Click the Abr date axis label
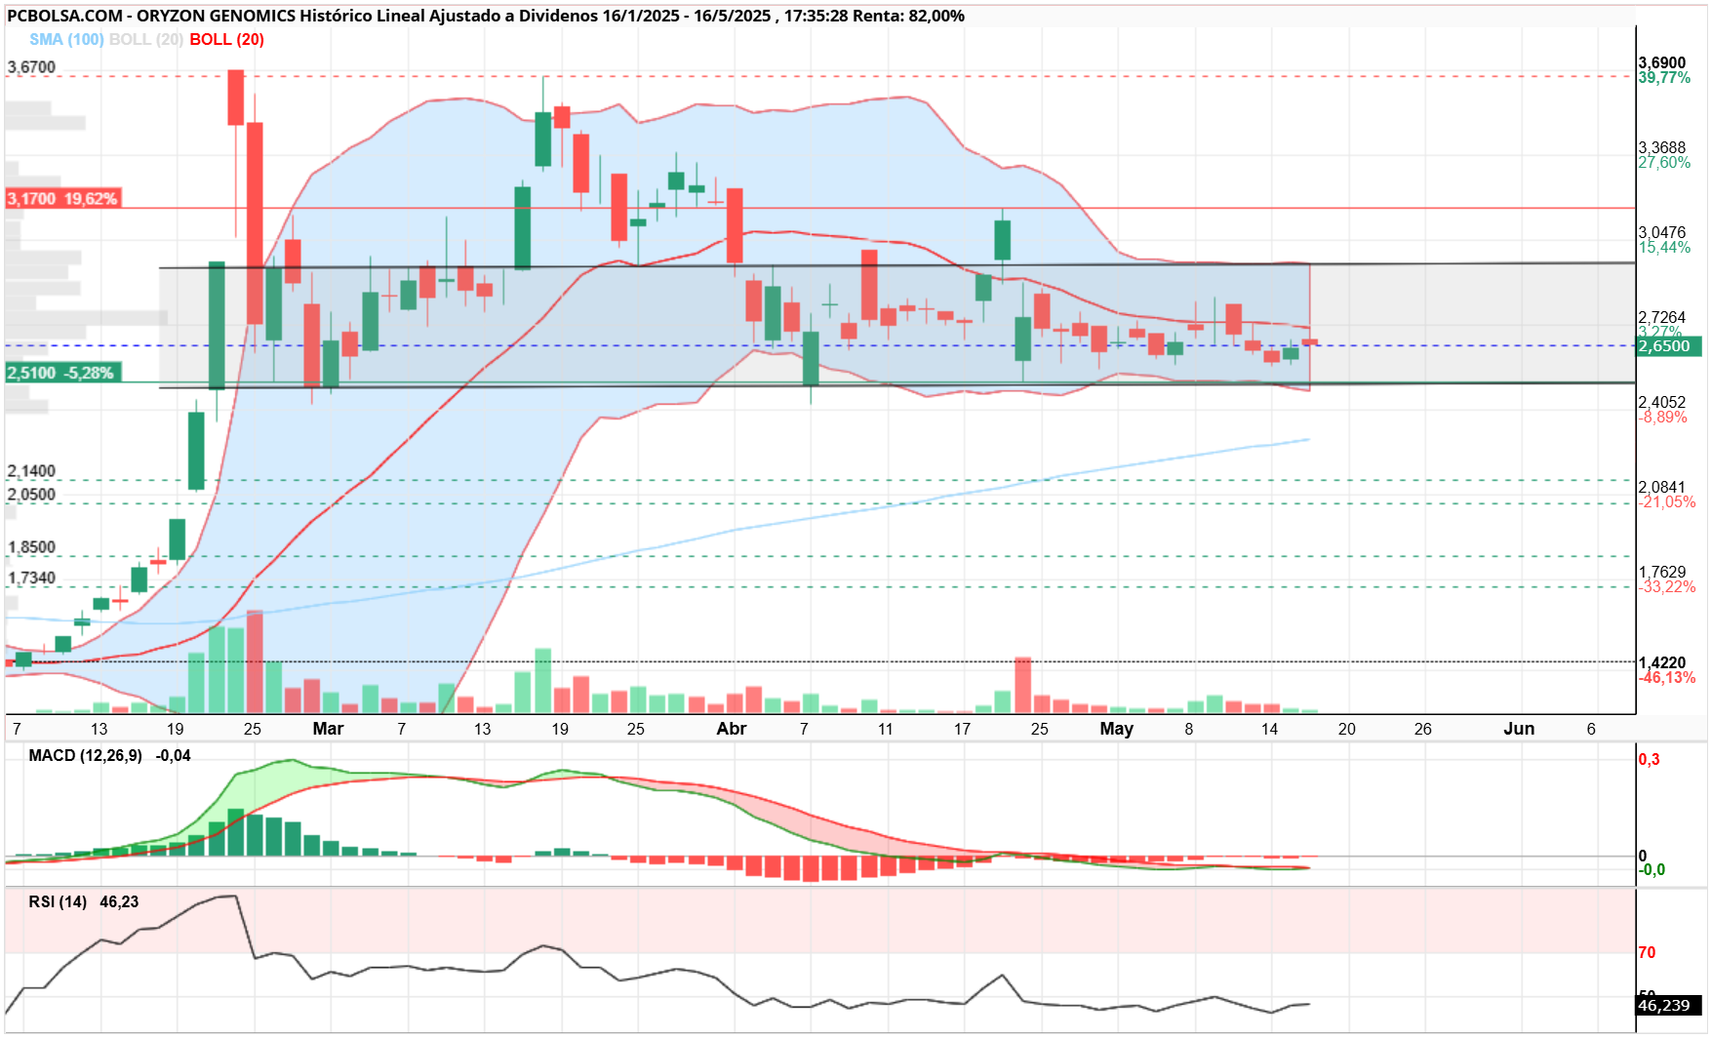1712x1038 pixels. pyautogui.click(x=732, y=729)
